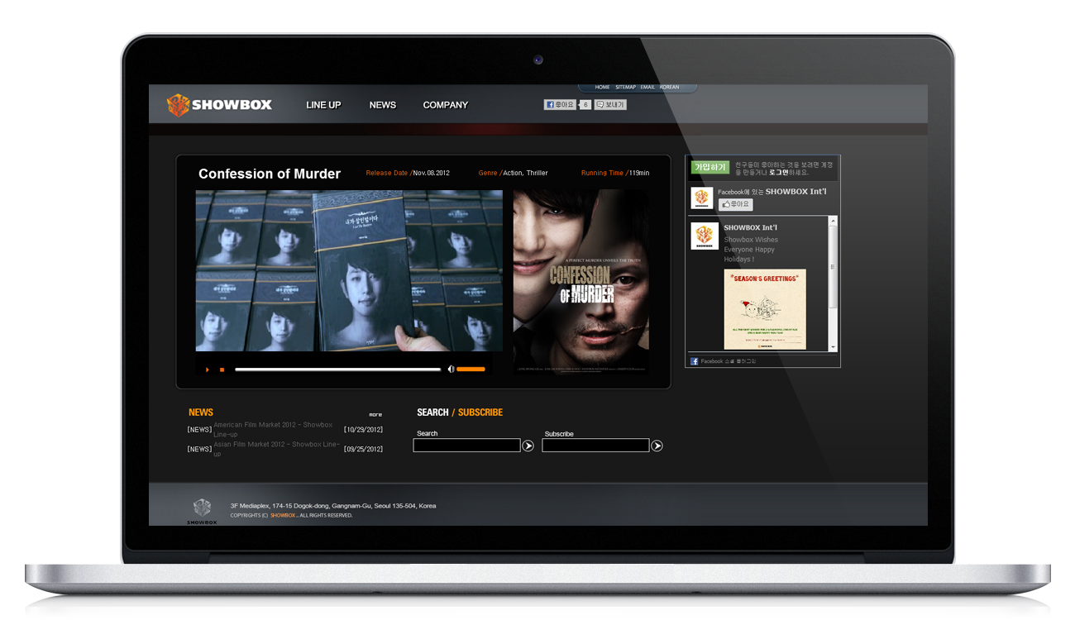
Task: Click the Facebook 좋아요 like button in header
Action: [559, 105]
